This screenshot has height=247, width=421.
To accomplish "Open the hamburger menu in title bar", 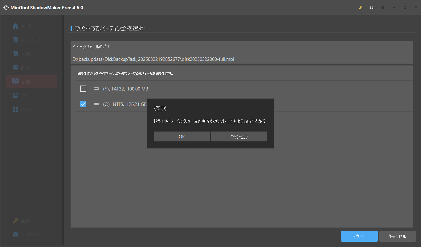I will [x=383, y=7].
